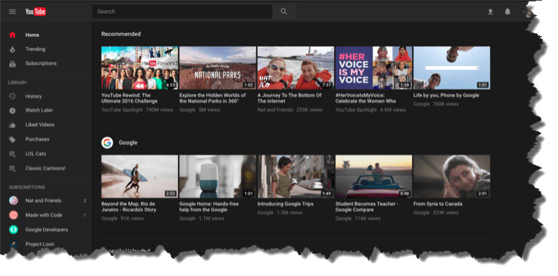Click the From Syria to Canada title

(438, 204)
